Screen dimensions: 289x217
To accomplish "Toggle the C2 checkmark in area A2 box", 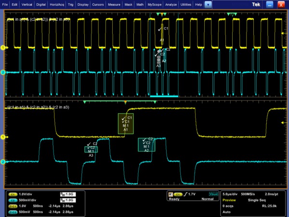I will [x=144, y=139].
